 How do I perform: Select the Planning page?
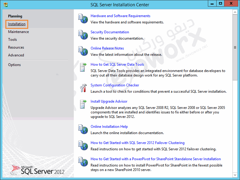pos(15,16)
